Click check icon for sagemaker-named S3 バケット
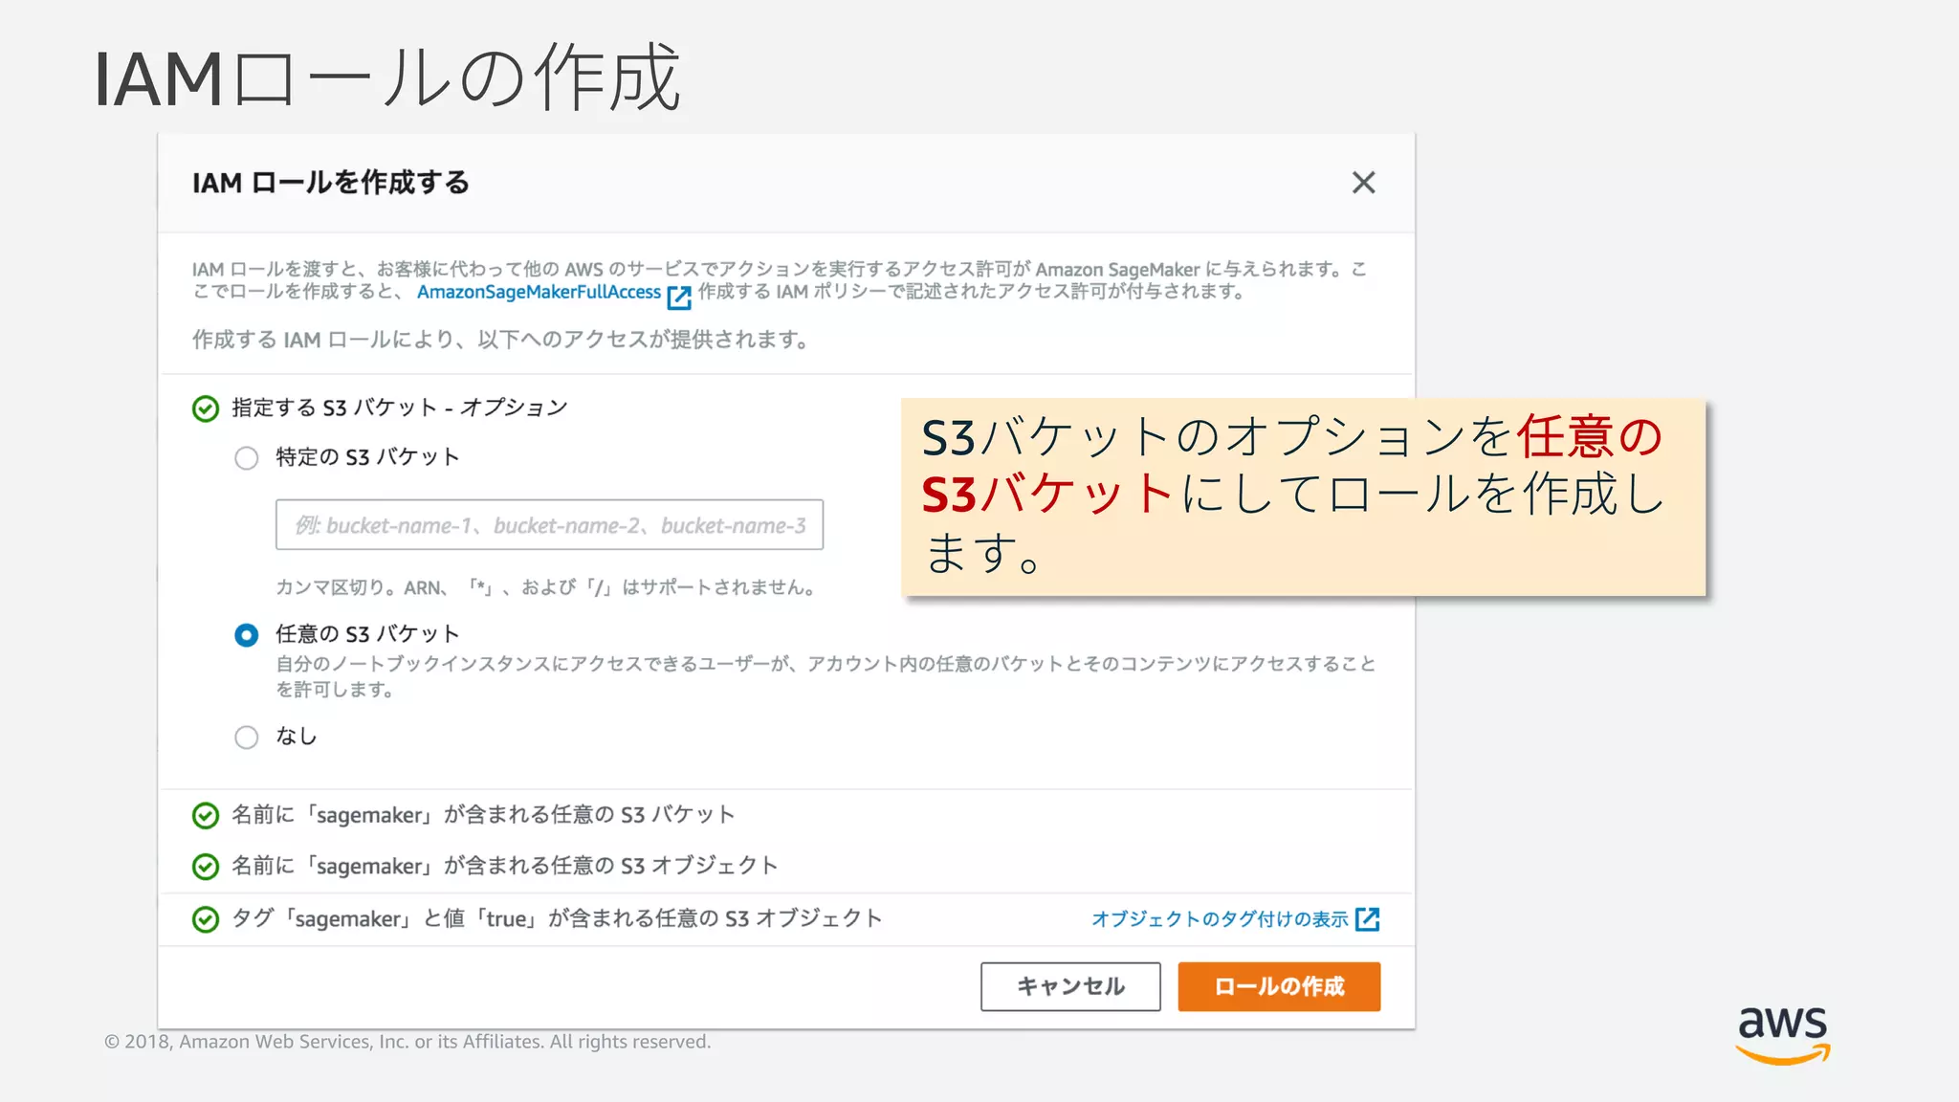Image resolution: width=1959 pixels, height=1102 pixels. 206,816
